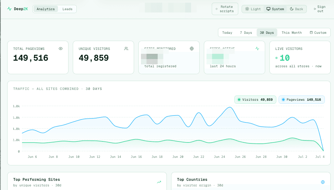Click the 'across all stores · now' caption
This screenshot has width=334, height=190.
[x=298, y=66]
